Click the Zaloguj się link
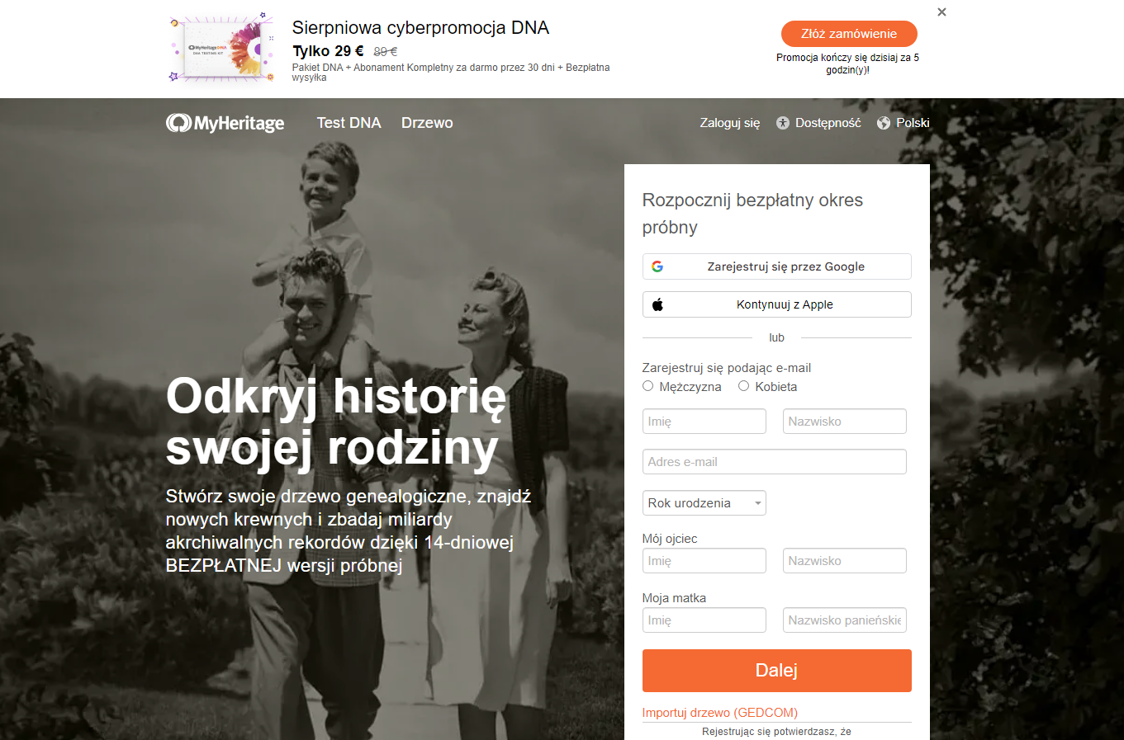The image size is (1124, 740). tap(730, 123)
